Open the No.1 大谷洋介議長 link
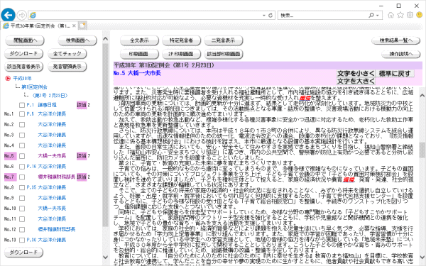This screenshot has width=426, height=266. pyautogui.click(x=52, y=114)
